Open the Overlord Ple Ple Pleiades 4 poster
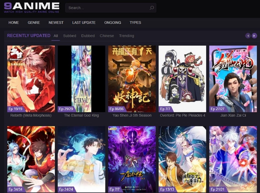 [x=183, y=79]
